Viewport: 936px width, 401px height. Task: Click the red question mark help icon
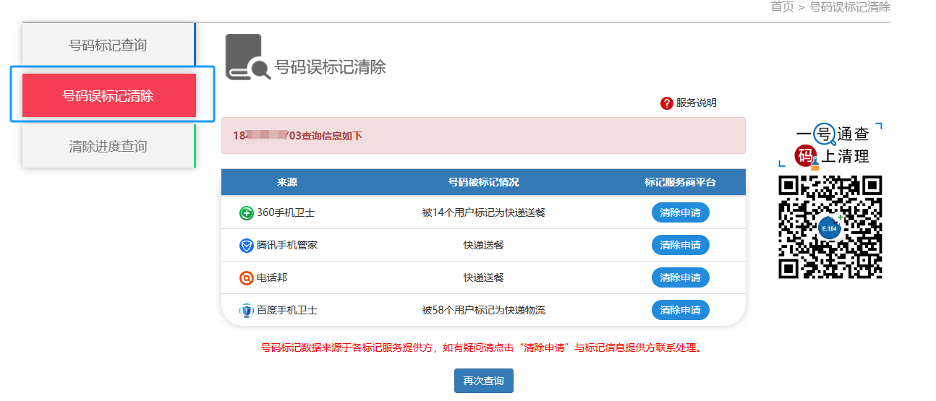(667, 103)
